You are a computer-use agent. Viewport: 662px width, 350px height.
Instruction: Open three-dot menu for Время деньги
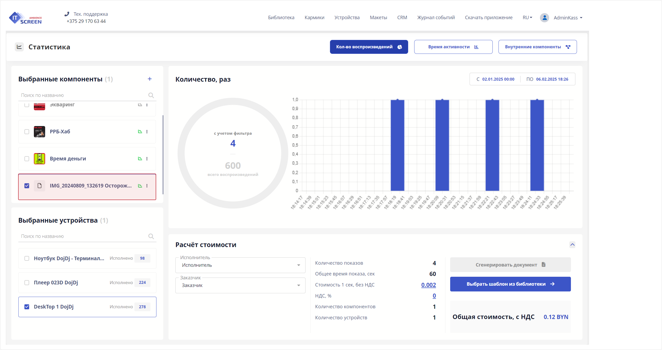tap(147, 159)
